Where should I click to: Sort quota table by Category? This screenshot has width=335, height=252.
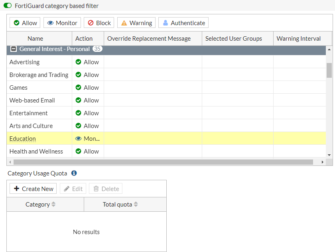(x=45, y=205)
